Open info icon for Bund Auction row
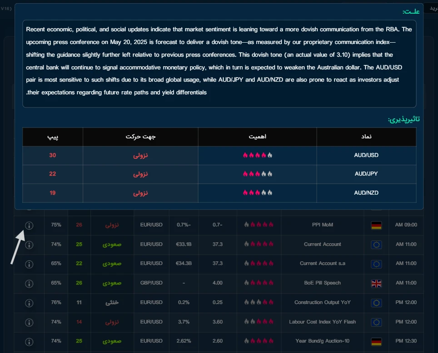This screenshot has height=353, width=438. [x=29, y=341]
